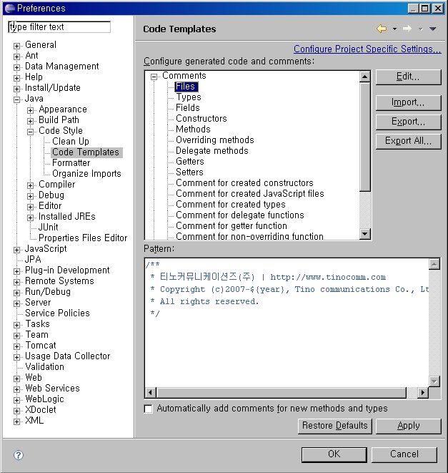
Task: Select the JPA preference page
Action: pyautogui.click(x=33, y=260)
